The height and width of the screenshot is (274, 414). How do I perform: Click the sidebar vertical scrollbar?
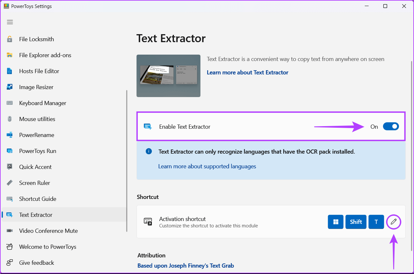click(127, 161)
